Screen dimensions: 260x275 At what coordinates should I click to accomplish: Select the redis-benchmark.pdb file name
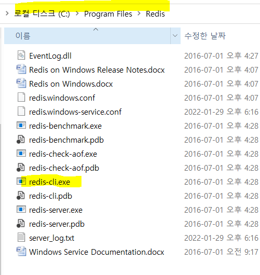(x=66, y=140)
